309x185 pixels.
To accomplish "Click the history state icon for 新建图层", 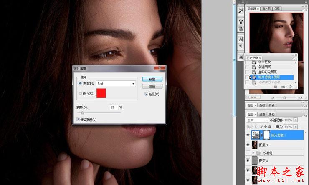I will tap(254, 67).
